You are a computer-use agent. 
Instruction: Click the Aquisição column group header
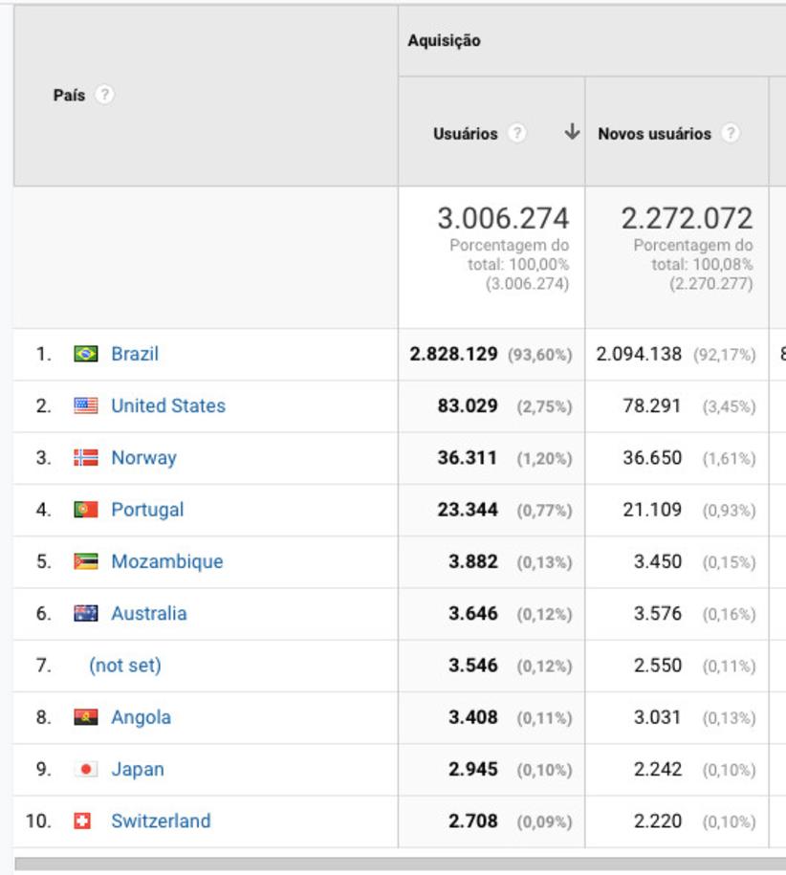click(445, 41)
